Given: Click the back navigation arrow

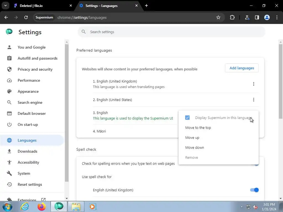Looking at the screenshot, I should [6, 17].
